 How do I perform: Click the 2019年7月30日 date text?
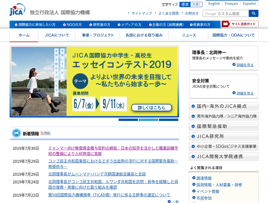coord(26,148)
